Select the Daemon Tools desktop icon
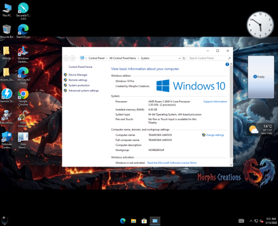Viewport: 278px width, 226px height. 7,96
